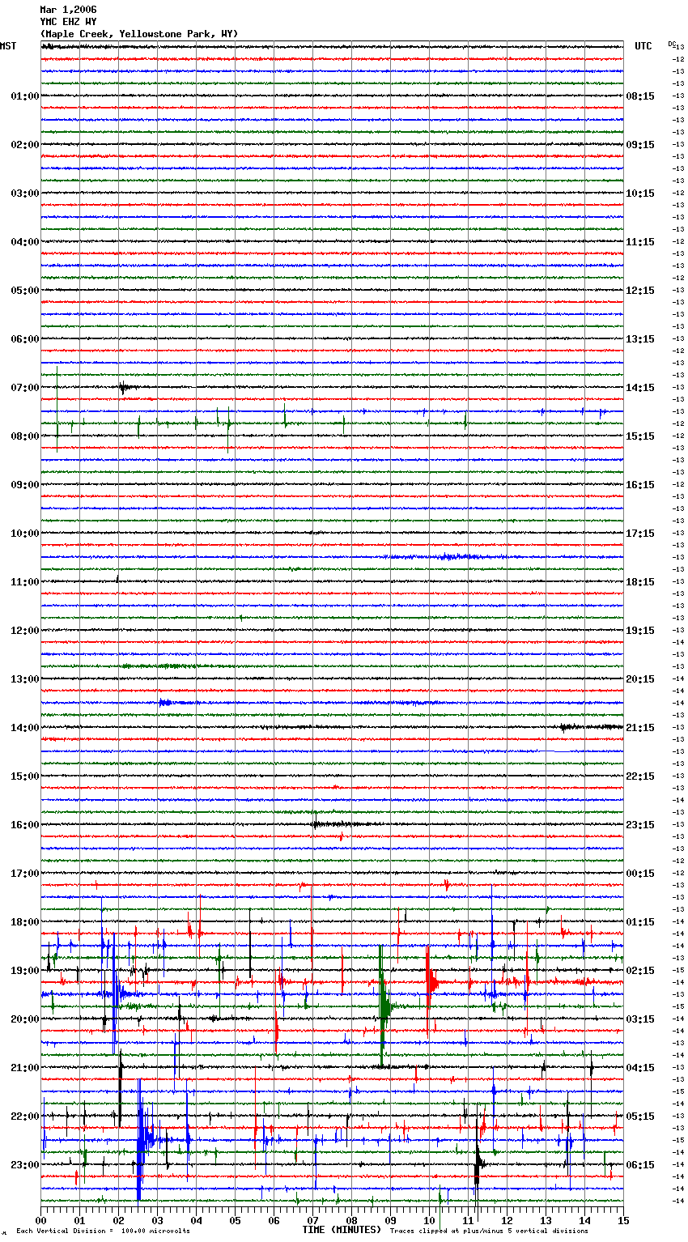This screenshot has width=688, height=1242.
Task: Click the 20:15 UTC time label
Action: coord(640,679)
